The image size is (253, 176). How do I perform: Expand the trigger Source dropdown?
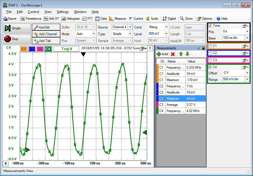[130, 27]
